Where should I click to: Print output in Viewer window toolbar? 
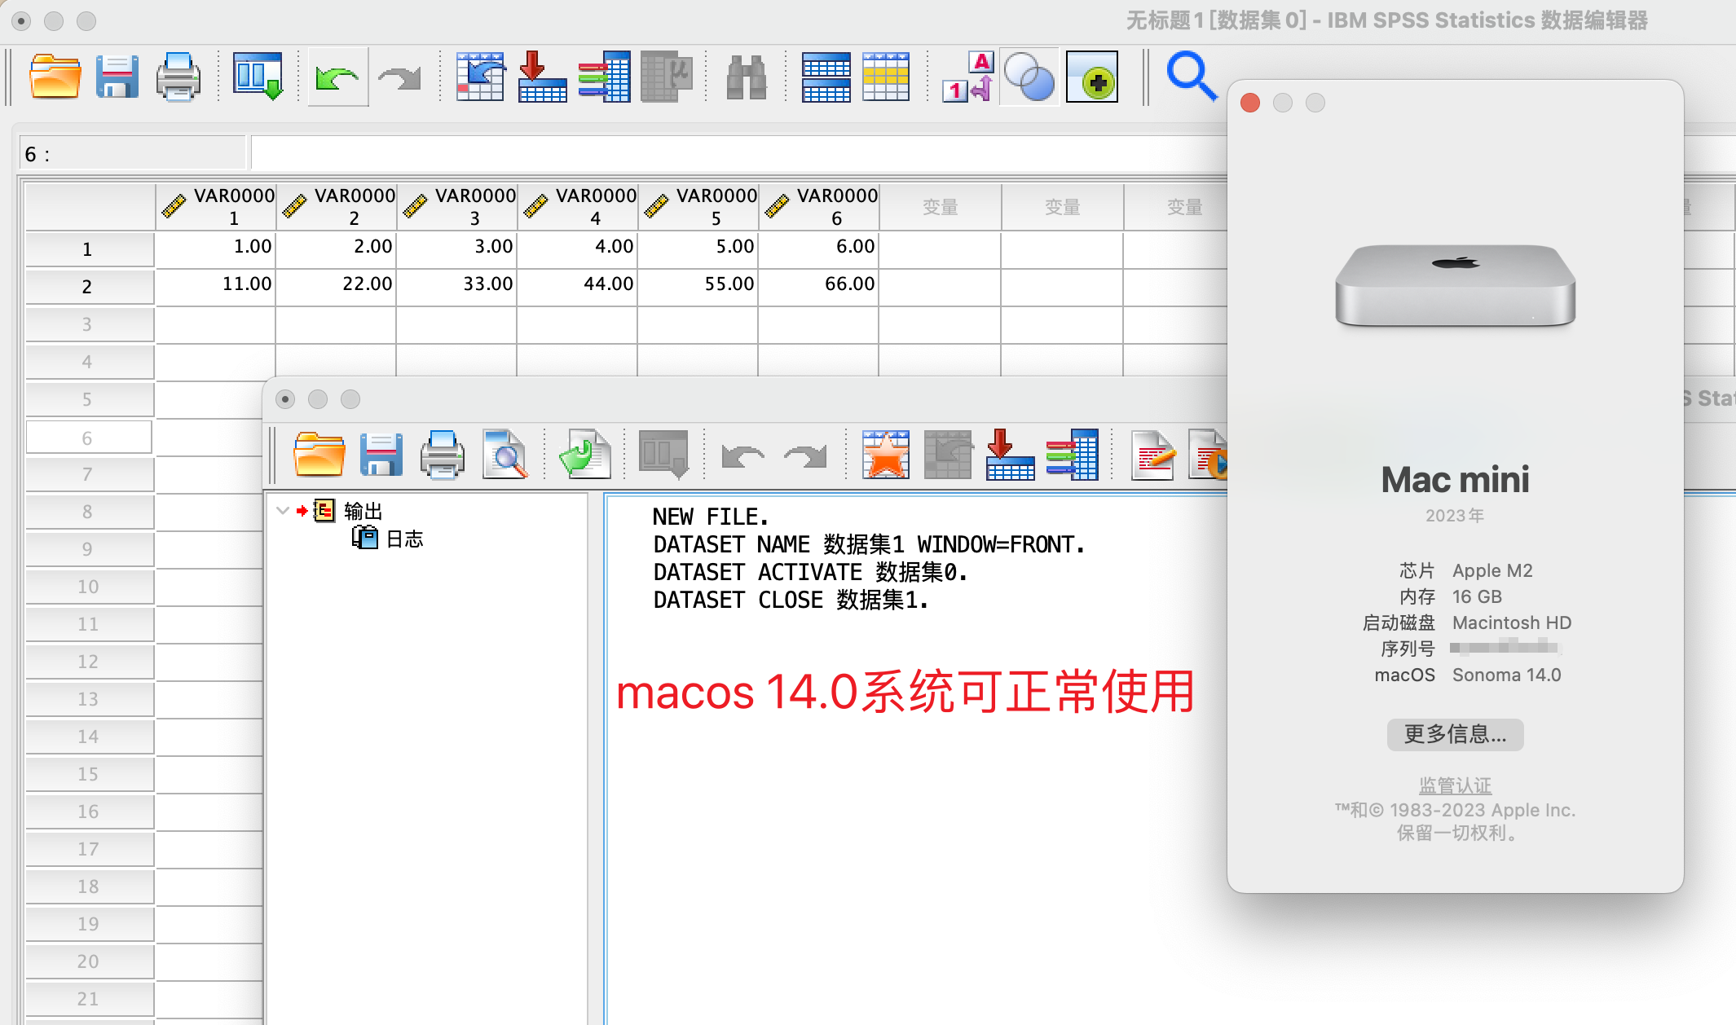pyautogui.click(x=443, y=454)
